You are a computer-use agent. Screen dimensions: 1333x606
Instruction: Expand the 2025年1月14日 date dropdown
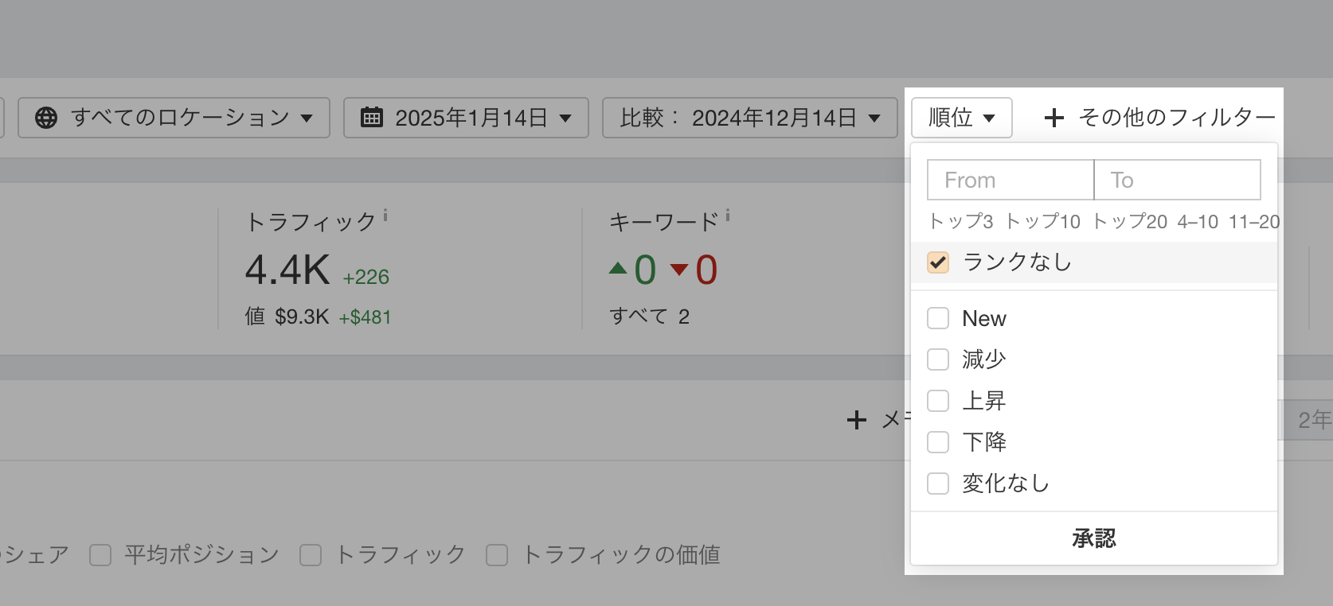tap(466, 118)
